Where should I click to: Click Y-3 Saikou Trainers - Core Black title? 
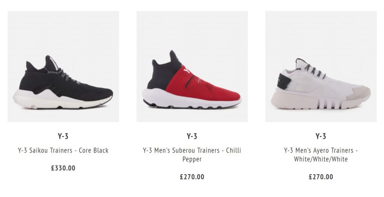[x=63, y=150]
